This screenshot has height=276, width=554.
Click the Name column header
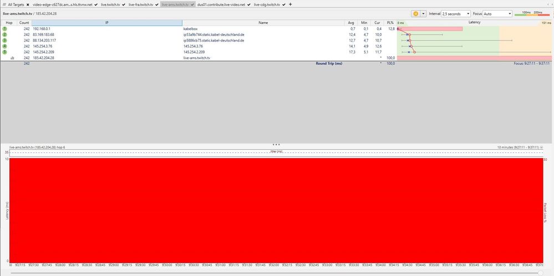coord(263,23)
